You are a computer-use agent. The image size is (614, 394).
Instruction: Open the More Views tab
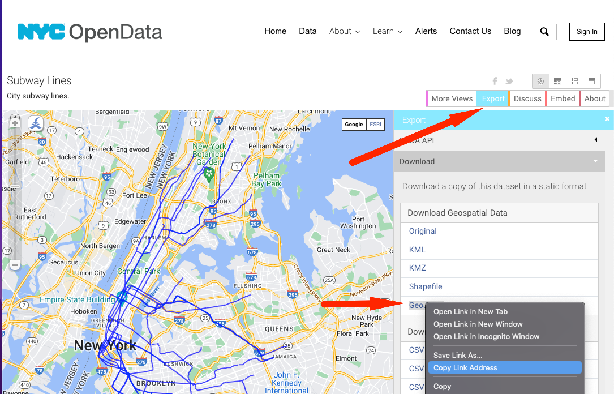point(452,98)
